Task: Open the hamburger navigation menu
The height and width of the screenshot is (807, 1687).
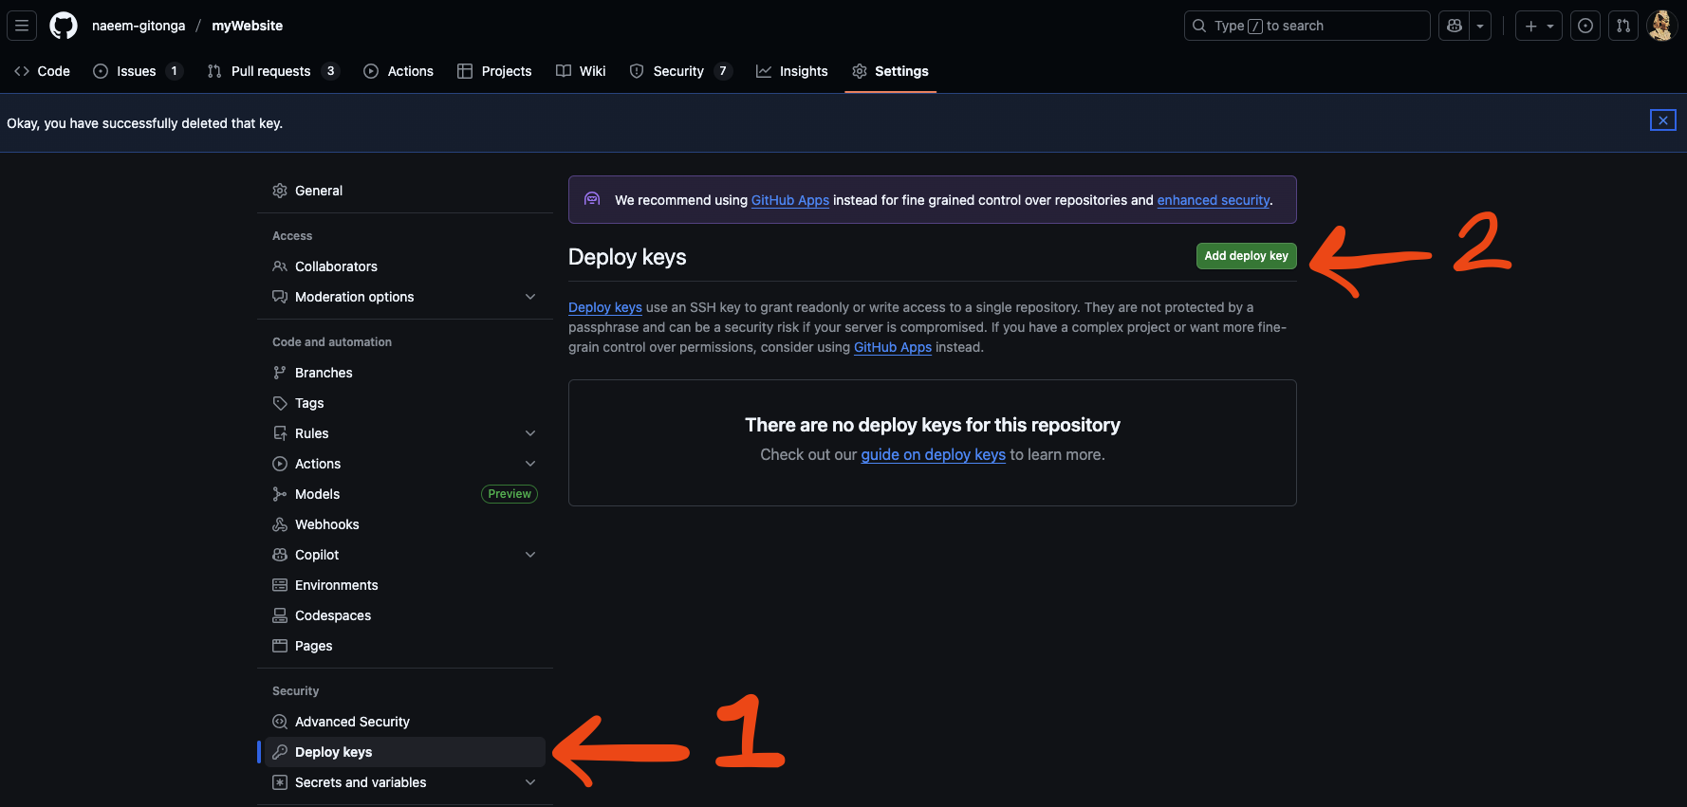Action: pos(22,26)
